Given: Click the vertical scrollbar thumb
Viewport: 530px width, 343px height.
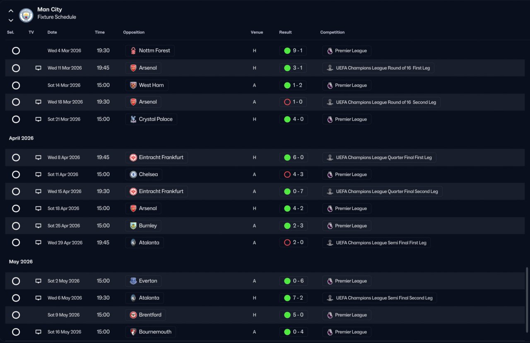Looking at the screenshot, I should click(x=527, y=302).
